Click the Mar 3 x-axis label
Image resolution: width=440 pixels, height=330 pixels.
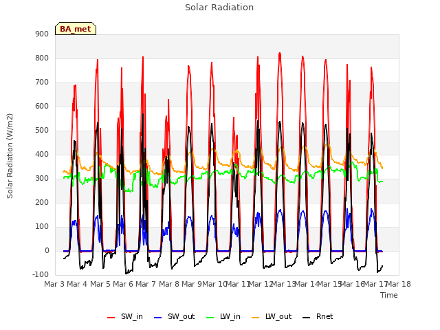tap(54, 284)
